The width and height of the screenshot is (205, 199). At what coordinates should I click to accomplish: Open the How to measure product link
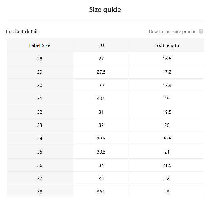[173, 32]
